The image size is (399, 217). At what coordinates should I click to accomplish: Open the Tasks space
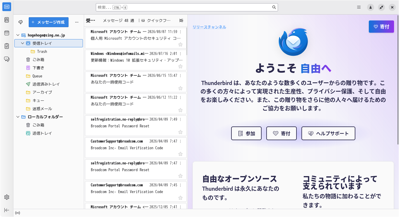click(x=7, y=46)
